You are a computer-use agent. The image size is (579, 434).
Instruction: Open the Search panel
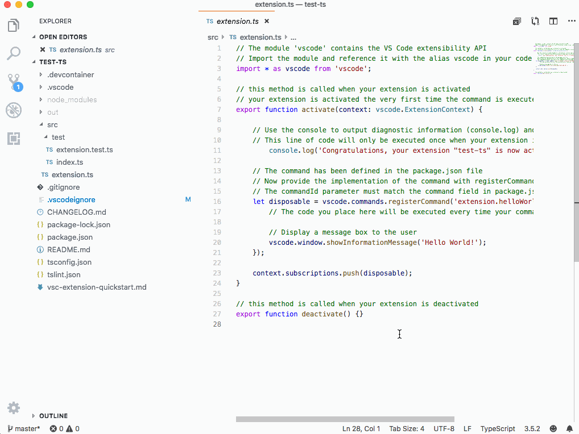(x=13, y=53)
